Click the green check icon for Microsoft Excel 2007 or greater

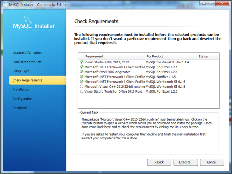coord(82,72)
